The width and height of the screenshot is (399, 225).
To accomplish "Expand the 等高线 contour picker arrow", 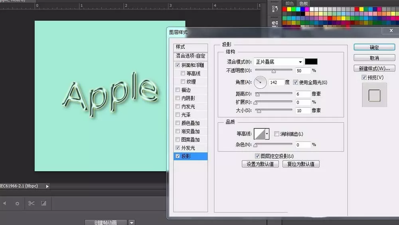I will 267,133.
